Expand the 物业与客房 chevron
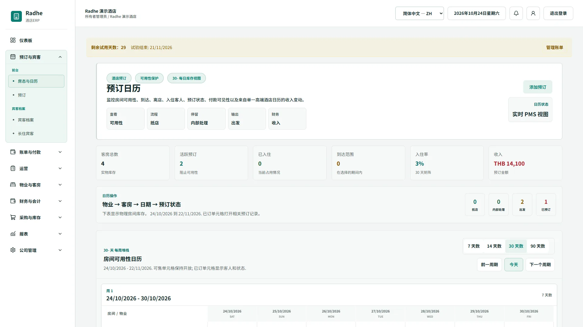Viewport: 583px width, 327px height. click(60, 185)
